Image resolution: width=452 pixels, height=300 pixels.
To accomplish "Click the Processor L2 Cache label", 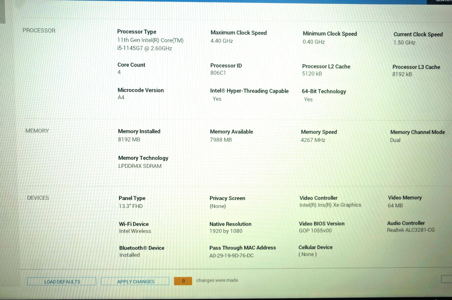I will pos(326,67).
